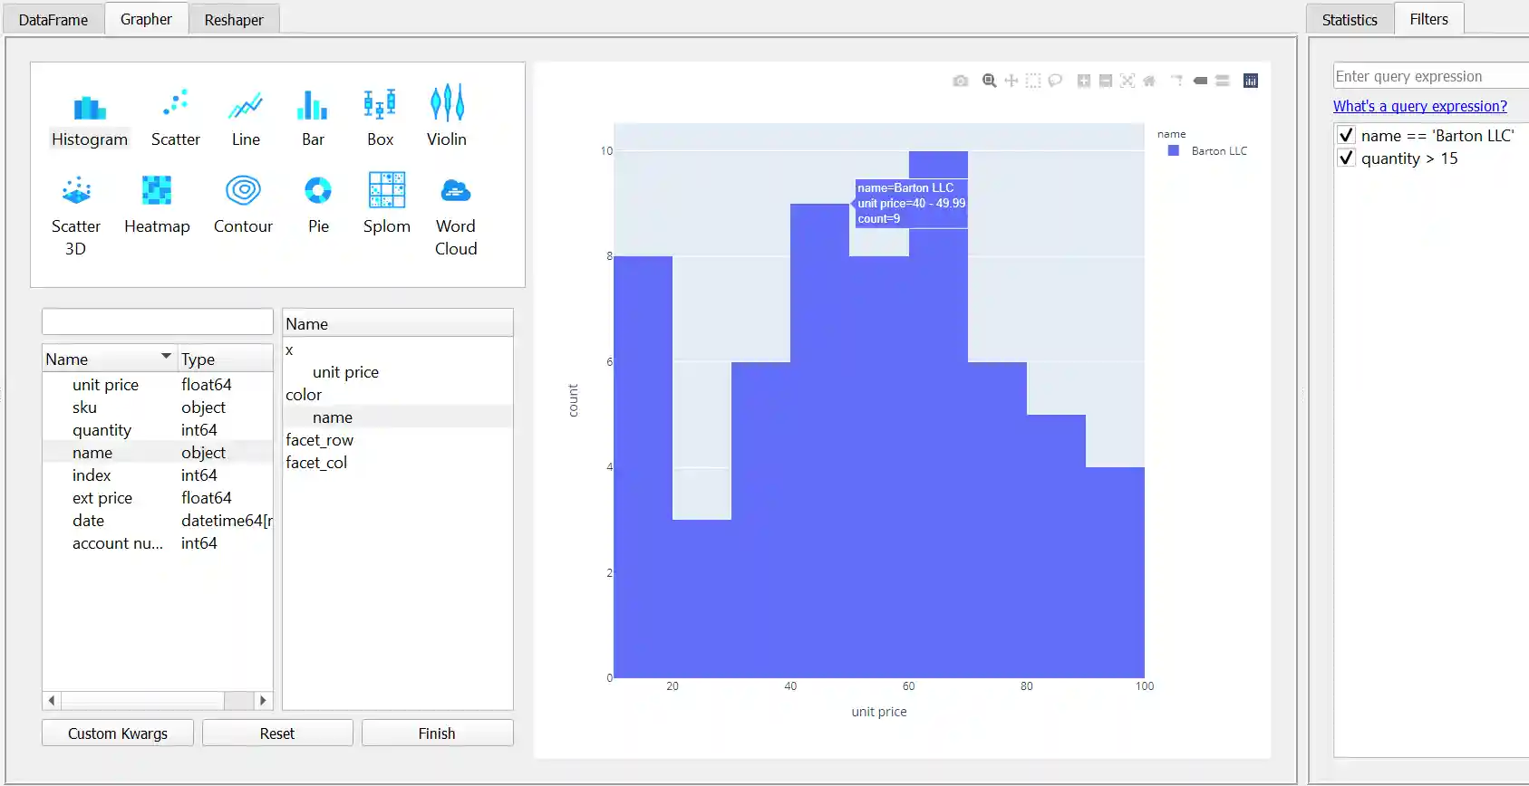Click the 'facet_row' argument row
Screen dimensions: 1529x786
[x=398, y=440]
